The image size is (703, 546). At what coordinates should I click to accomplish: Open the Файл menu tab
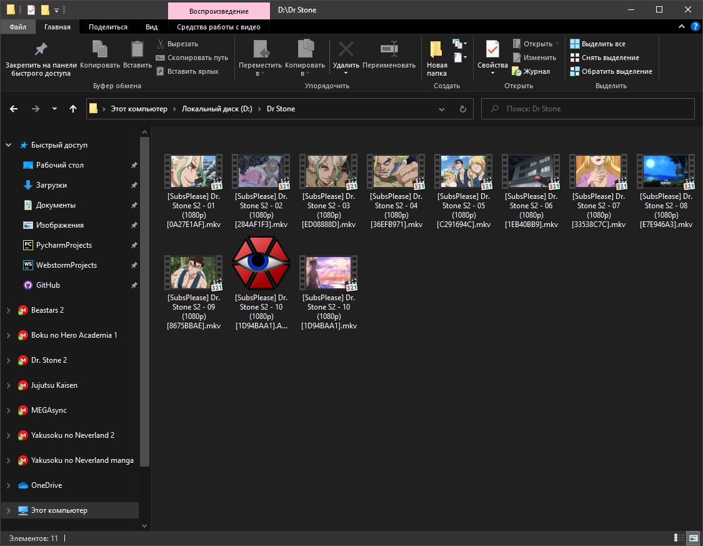17,27
